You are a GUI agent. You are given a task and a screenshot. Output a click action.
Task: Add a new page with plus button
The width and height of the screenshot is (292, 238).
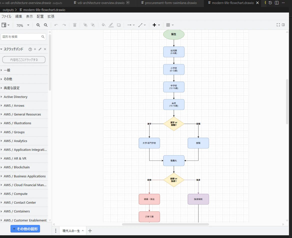coord(90,231)
